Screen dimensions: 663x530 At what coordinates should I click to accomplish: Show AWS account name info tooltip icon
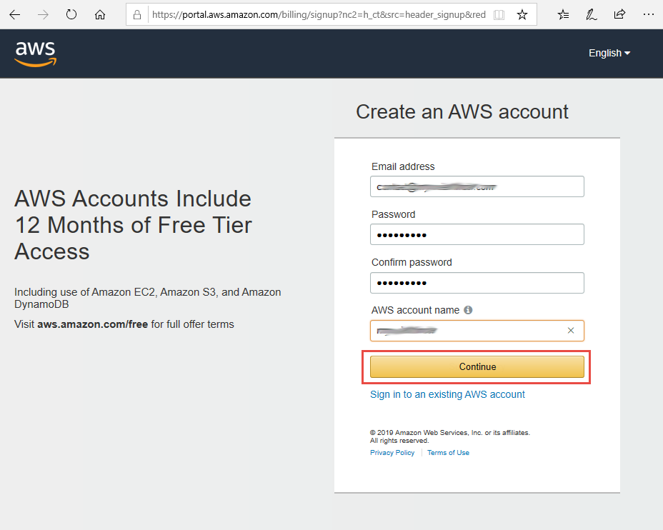pyautogui.click(x=468, y=310)
